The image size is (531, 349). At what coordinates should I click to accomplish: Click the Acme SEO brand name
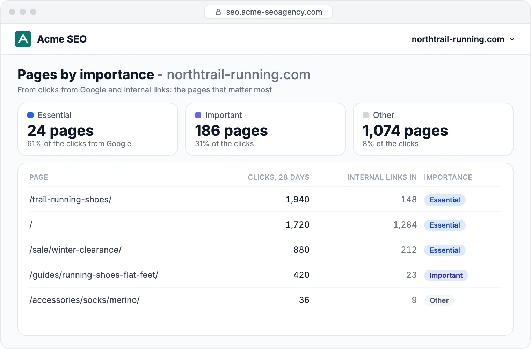(x=62, y=39)
